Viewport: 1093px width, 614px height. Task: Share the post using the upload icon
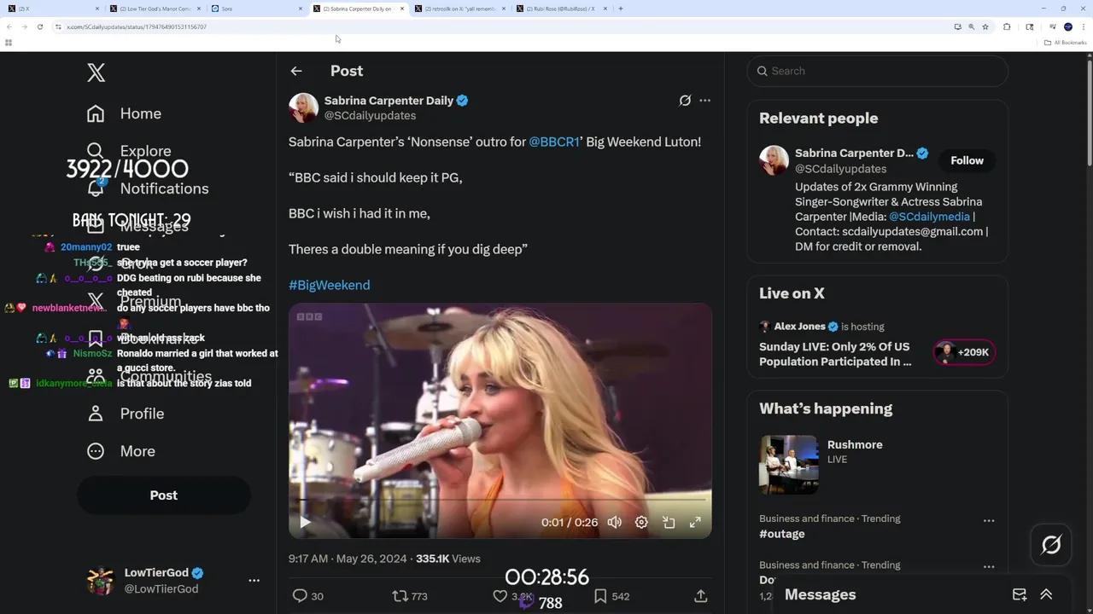point(700,596)
